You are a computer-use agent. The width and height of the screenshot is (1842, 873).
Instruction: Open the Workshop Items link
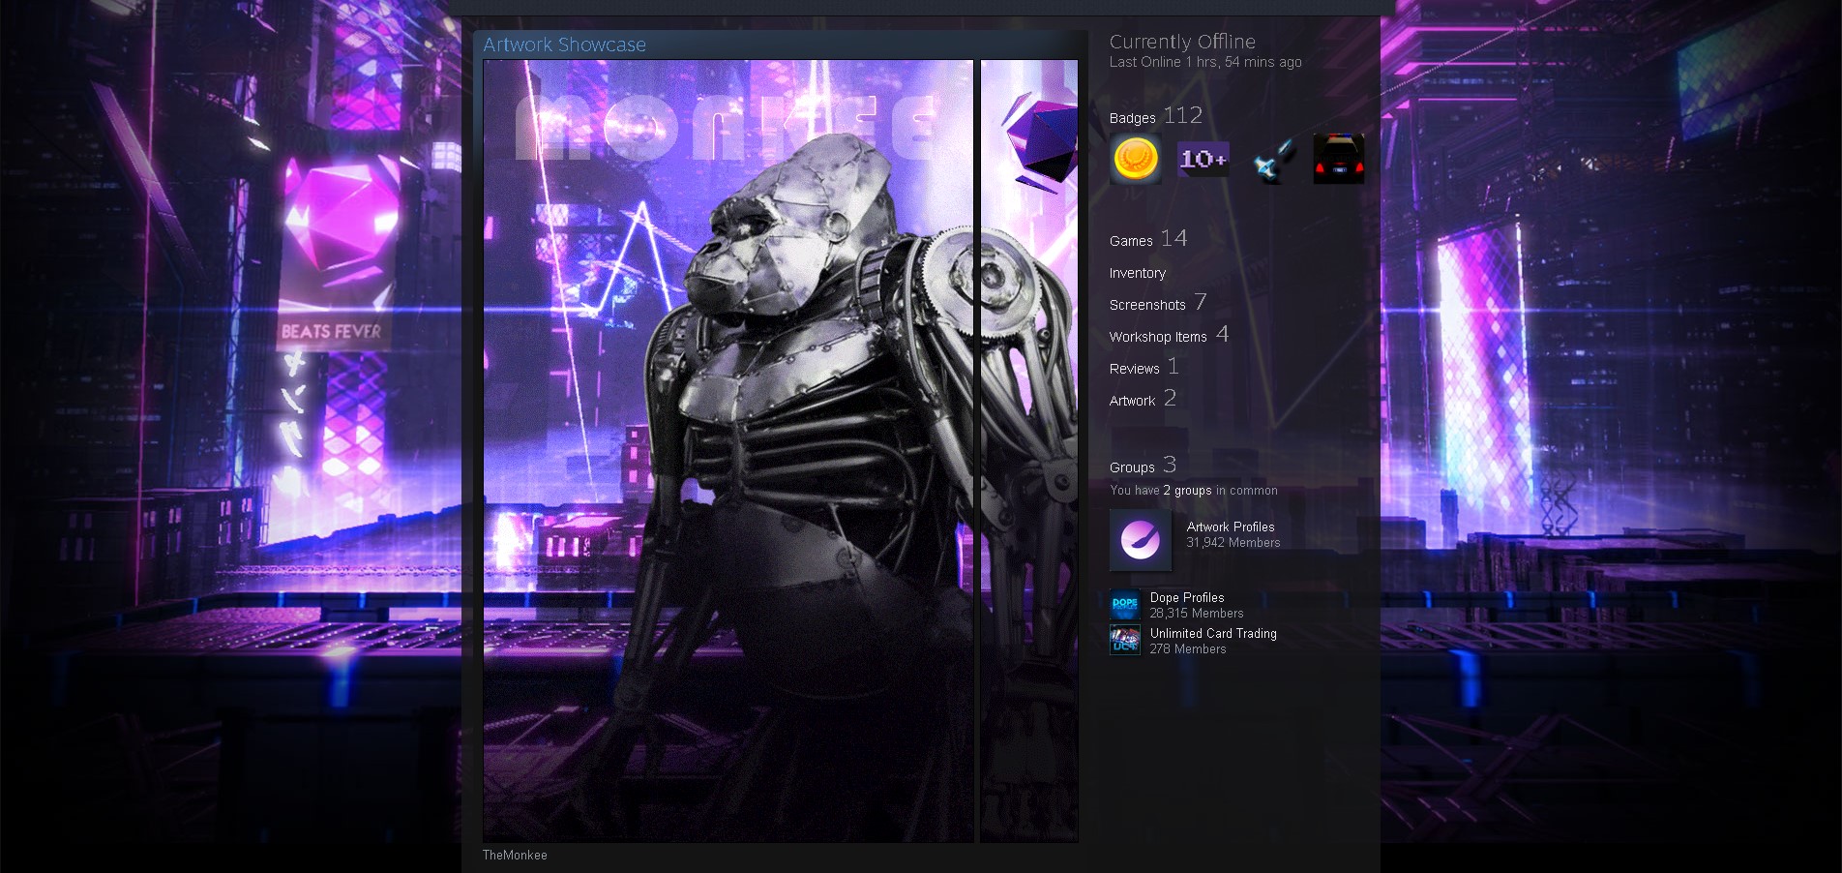(1170, 335)
